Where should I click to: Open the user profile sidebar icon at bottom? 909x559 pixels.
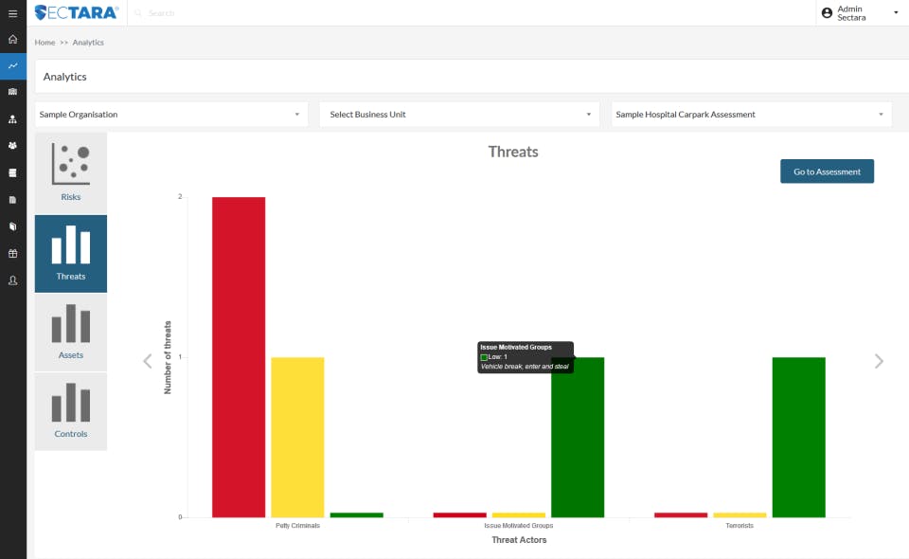(12, 280)
